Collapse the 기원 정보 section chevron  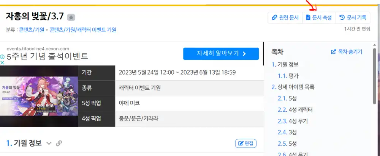click(49, 143)
